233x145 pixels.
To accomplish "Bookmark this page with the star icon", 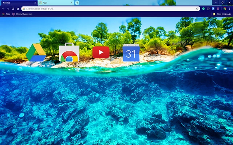I will tap(197, 9).
